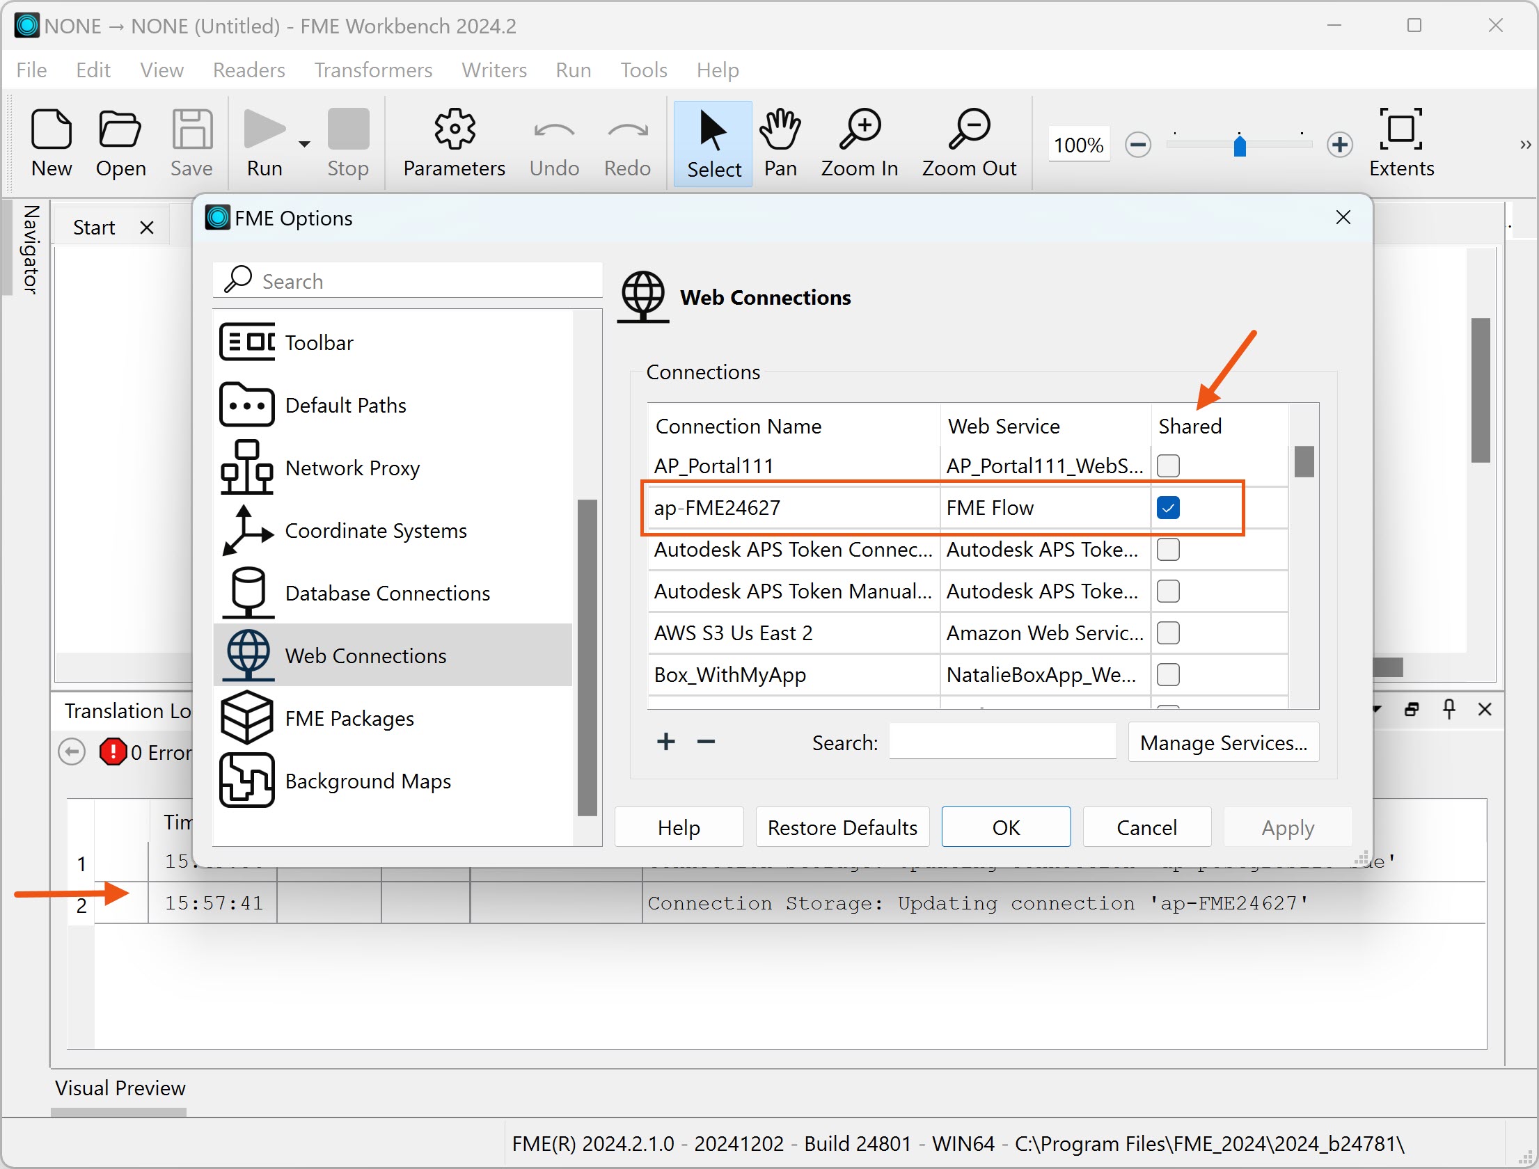This screenshot has height=1169, width=1539.
Task: Open the Writers menu
Action: [x=494, y=70]
